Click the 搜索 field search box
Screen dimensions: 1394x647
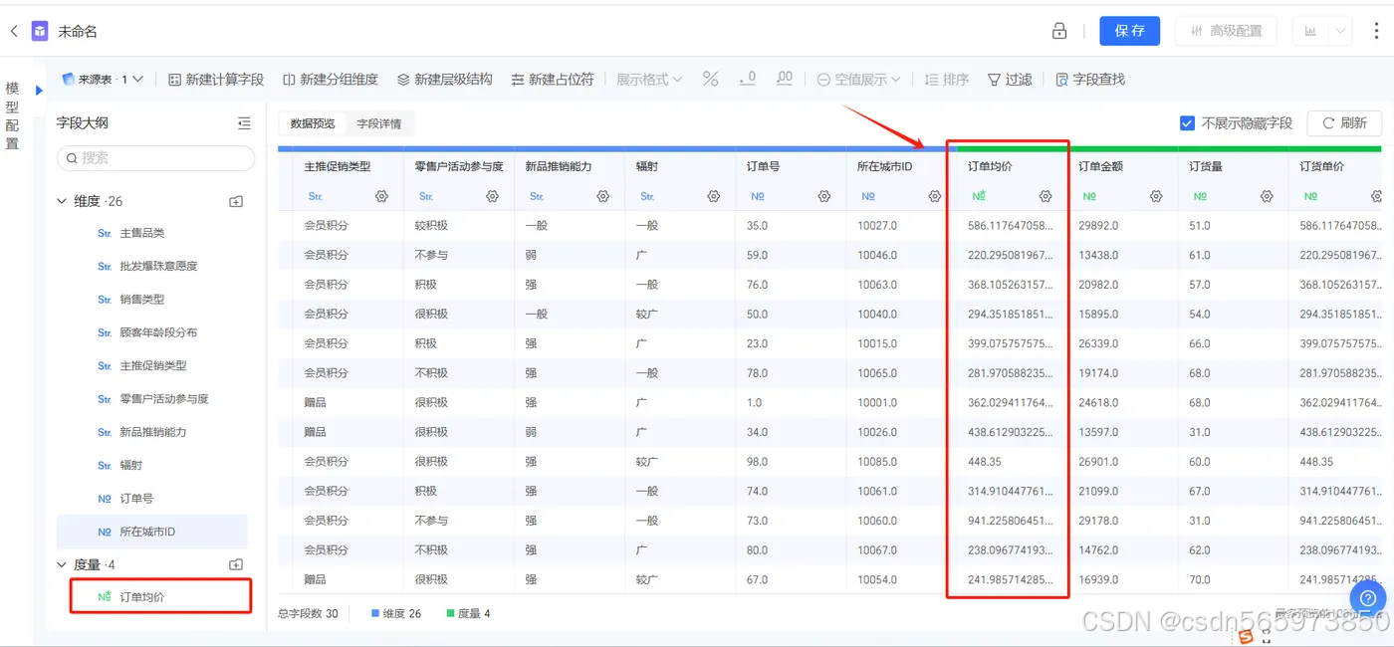[155, 157]
